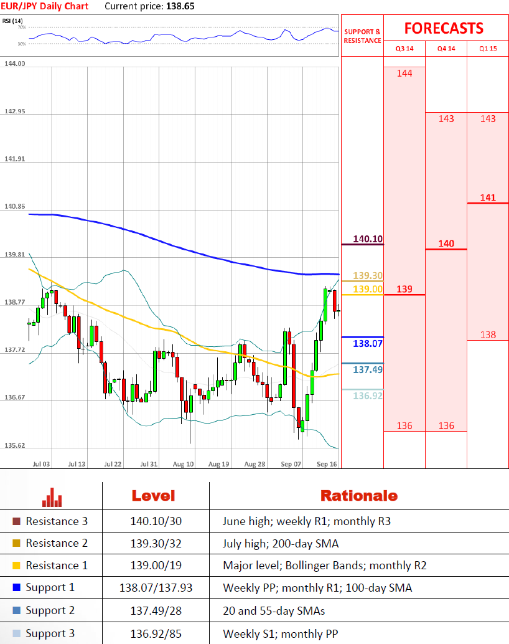Click the current price value 138.65
Viewport: 509px width, 644px height.
pyautogui.click(x=180, y=6)
